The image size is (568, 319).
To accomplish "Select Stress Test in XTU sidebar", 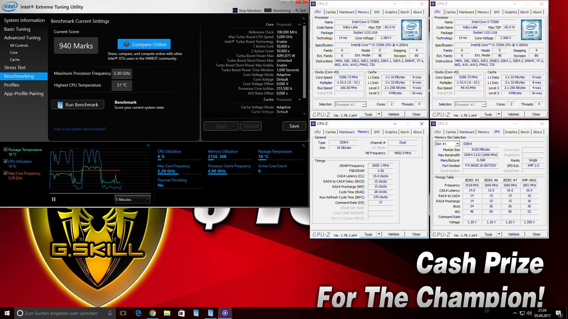I will (15, 68).
